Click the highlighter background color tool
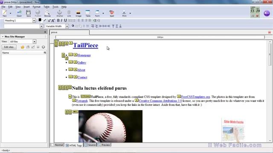The width and height of the screenshot is (273, 153). pos(45,20)
